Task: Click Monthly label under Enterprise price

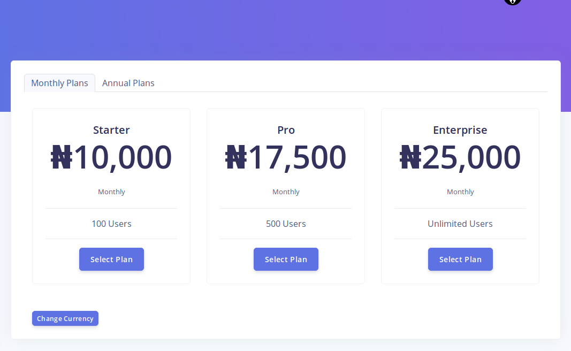Action: coord(460,192)
